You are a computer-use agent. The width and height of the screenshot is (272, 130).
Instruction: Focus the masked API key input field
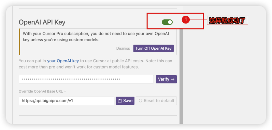pos(86,79)
